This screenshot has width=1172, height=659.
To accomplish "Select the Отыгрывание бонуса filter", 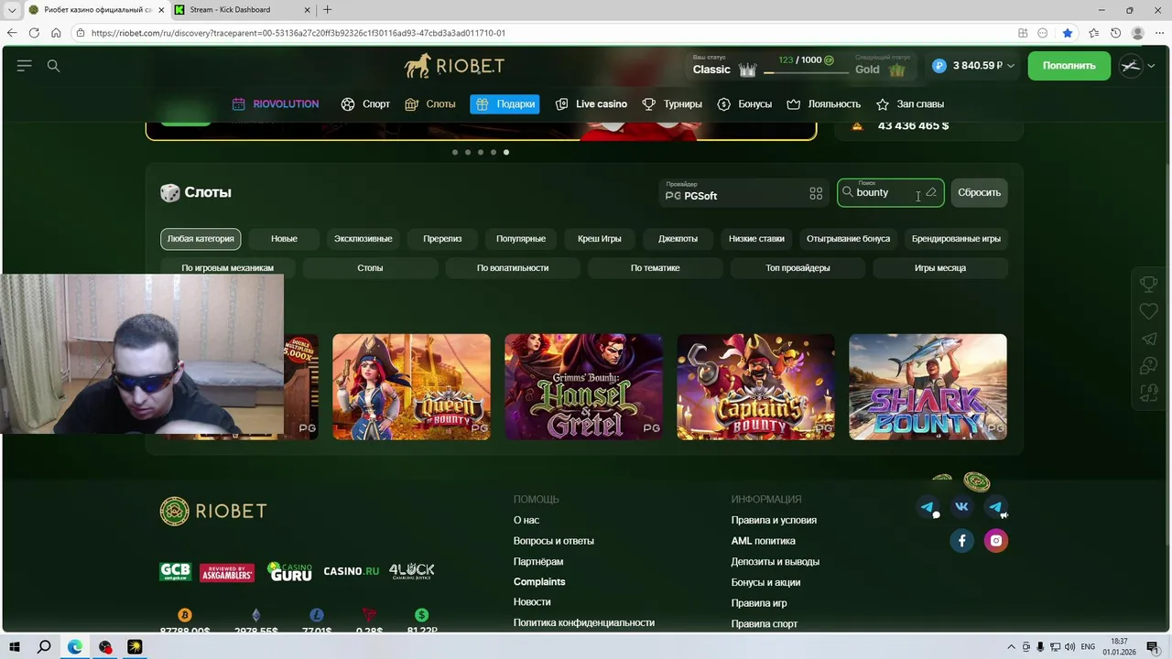I will coord(848,239).
